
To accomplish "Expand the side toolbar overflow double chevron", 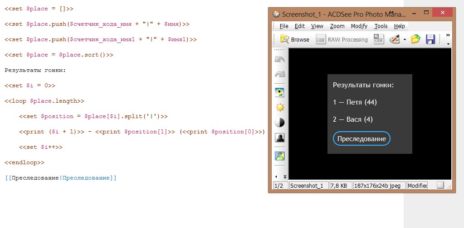I will (285, 177).
